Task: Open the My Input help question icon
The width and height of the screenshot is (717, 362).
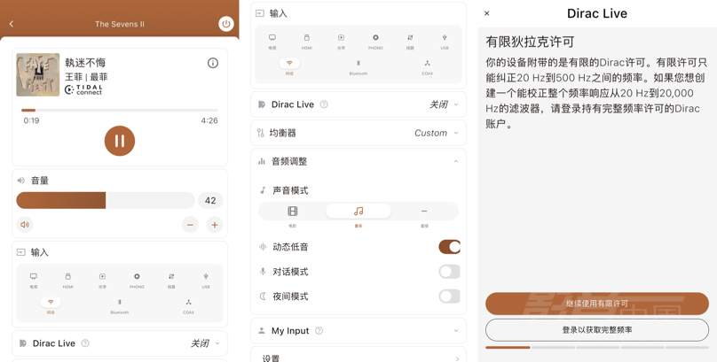Action: (319, 330)
